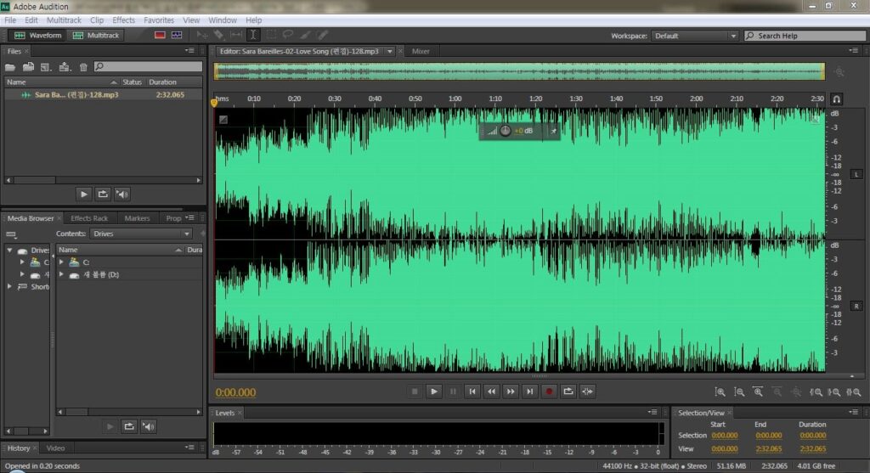The width and height of the screenshot is (870, 473).
Task: Click Move Playhead to Previous button
Action: [472, 391]
